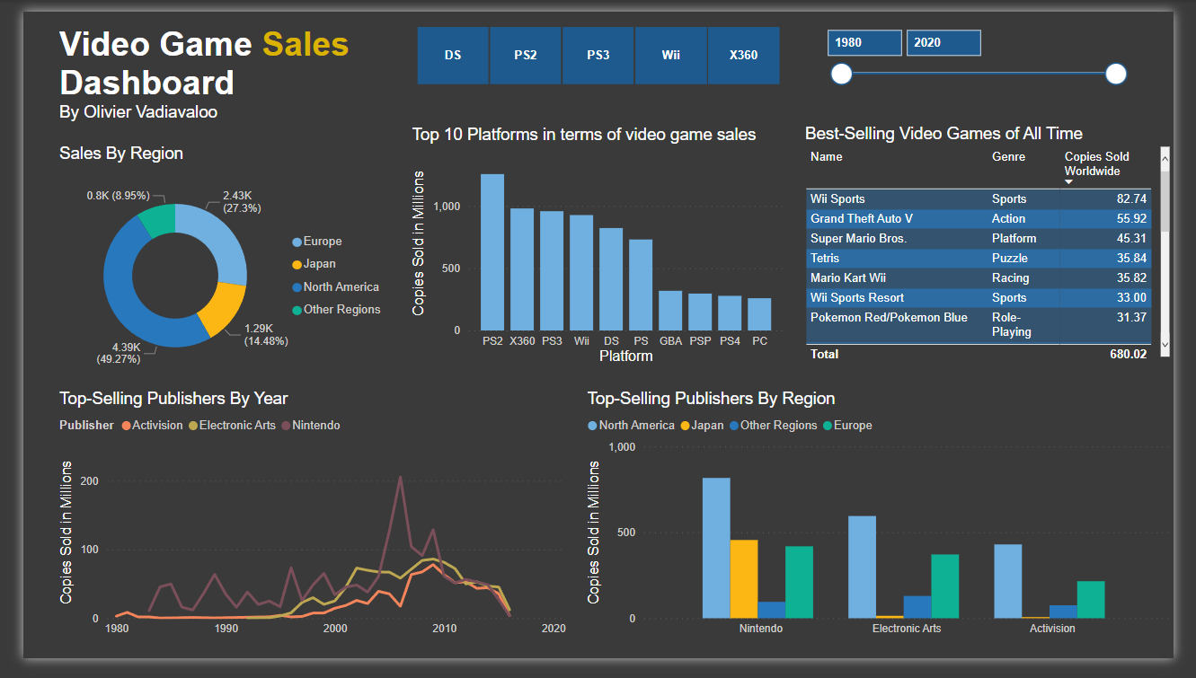1196x678 pixels.
Task: Edit the 2020 end year input
Action: (943, 41)
